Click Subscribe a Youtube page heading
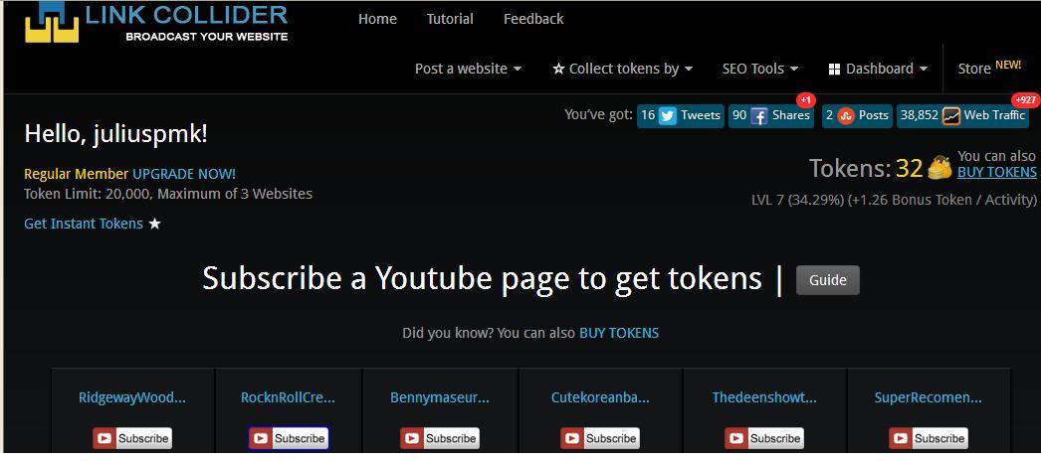This screenshot has height=461, width=1041. tap(482, 278)
